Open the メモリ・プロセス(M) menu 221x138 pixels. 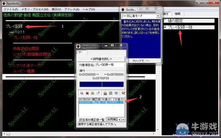[x=35, y=10]
